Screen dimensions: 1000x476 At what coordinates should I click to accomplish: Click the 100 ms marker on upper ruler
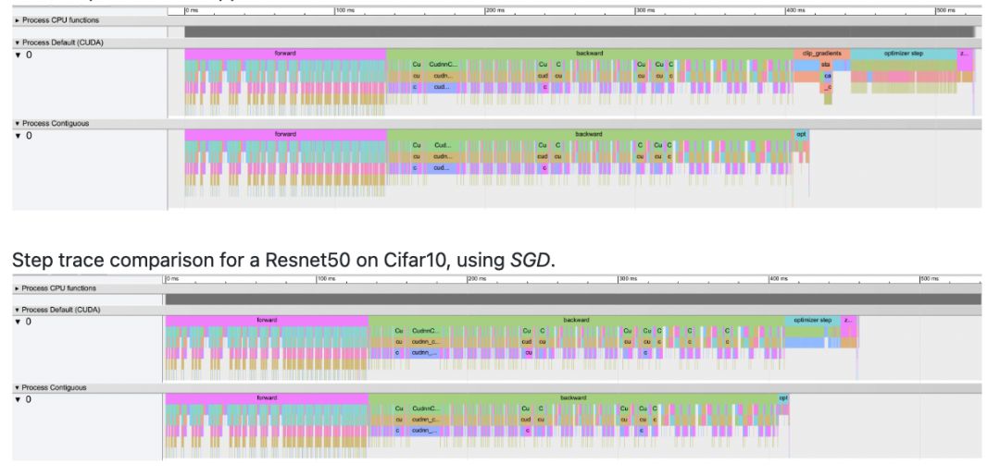point(344,10)
